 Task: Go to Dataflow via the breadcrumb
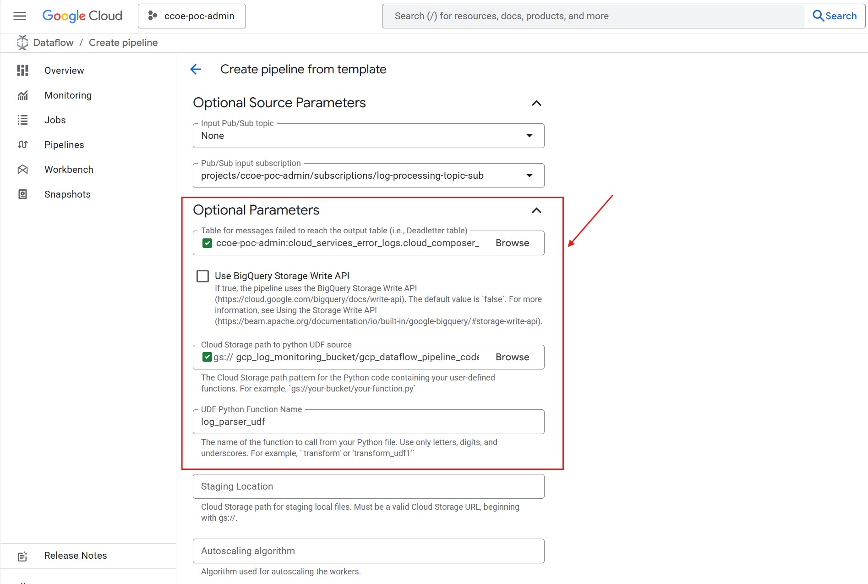pyautogui.click(x=53, y=43)
